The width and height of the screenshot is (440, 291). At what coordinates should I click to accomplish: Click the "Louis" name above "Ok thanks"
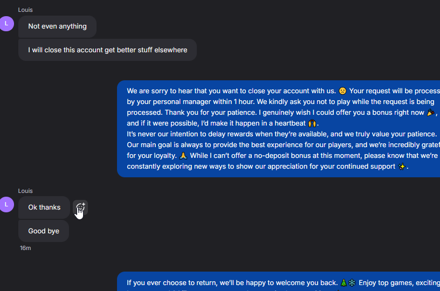(x=25, y=191)
